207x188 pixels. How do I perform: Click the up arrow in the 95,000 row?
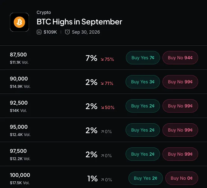click(x=102, y=132)
